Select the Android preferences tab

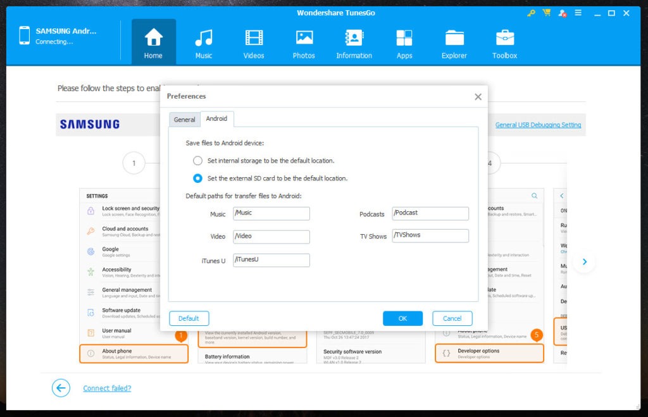tap(216, 118)
